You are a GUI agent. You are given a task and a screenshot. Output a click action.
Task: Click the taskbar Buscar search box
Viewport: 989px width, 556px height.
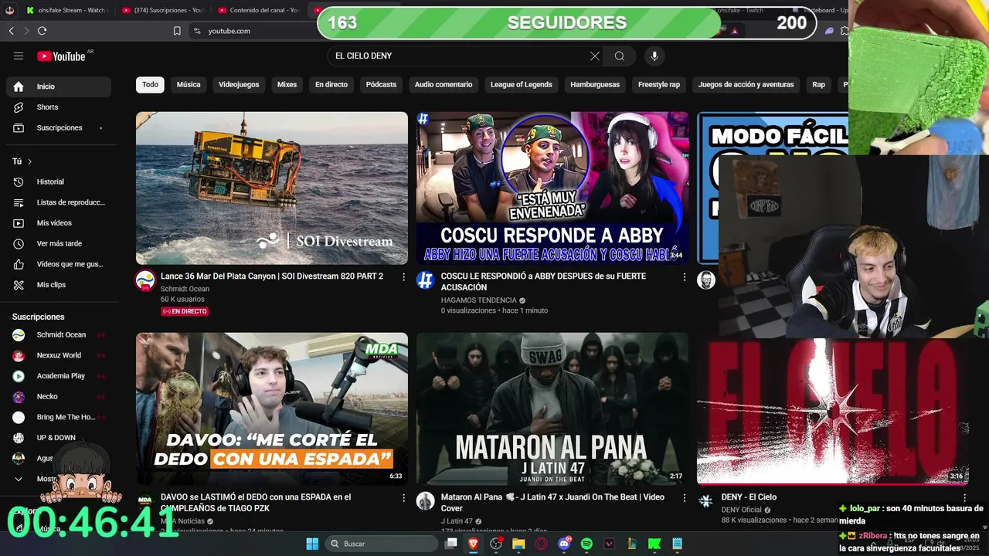[382, 544]
